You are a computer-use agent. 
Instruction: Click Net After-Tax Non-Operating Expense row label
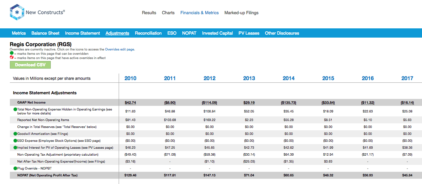(x=61, y=162)
